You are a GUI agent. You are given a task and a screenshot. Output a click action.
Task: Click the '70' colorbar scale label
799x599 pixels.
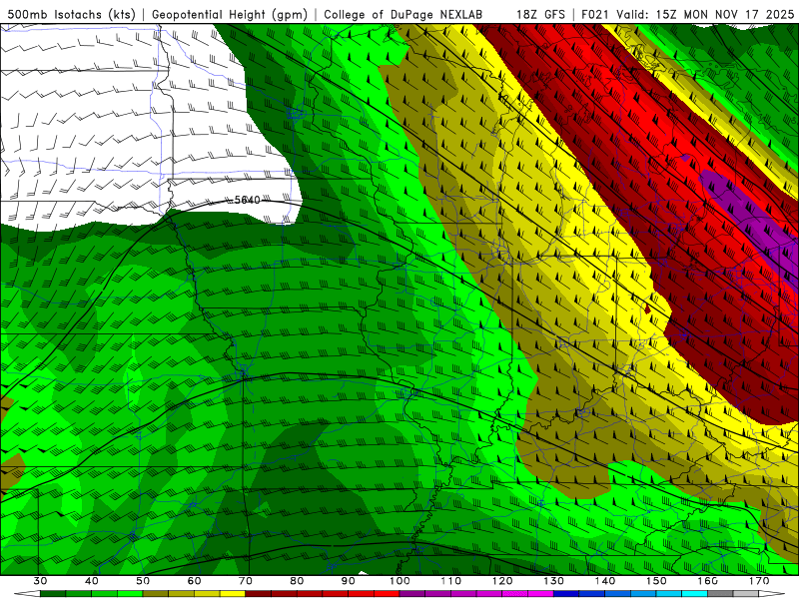click(246, 581)
